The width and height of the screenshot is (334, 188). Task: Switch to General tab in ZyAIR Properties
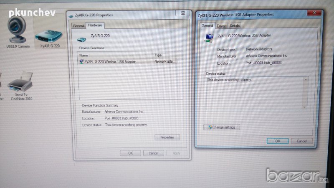[78, 25]
